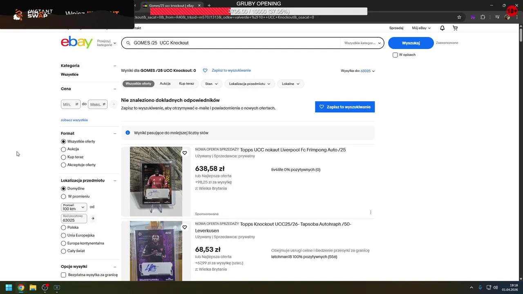
Task: Open the browser extensions puzzle icon
Action: 483,17
